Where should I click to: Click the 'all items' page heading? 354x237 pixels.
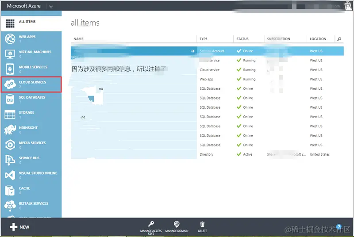point(85,23)
